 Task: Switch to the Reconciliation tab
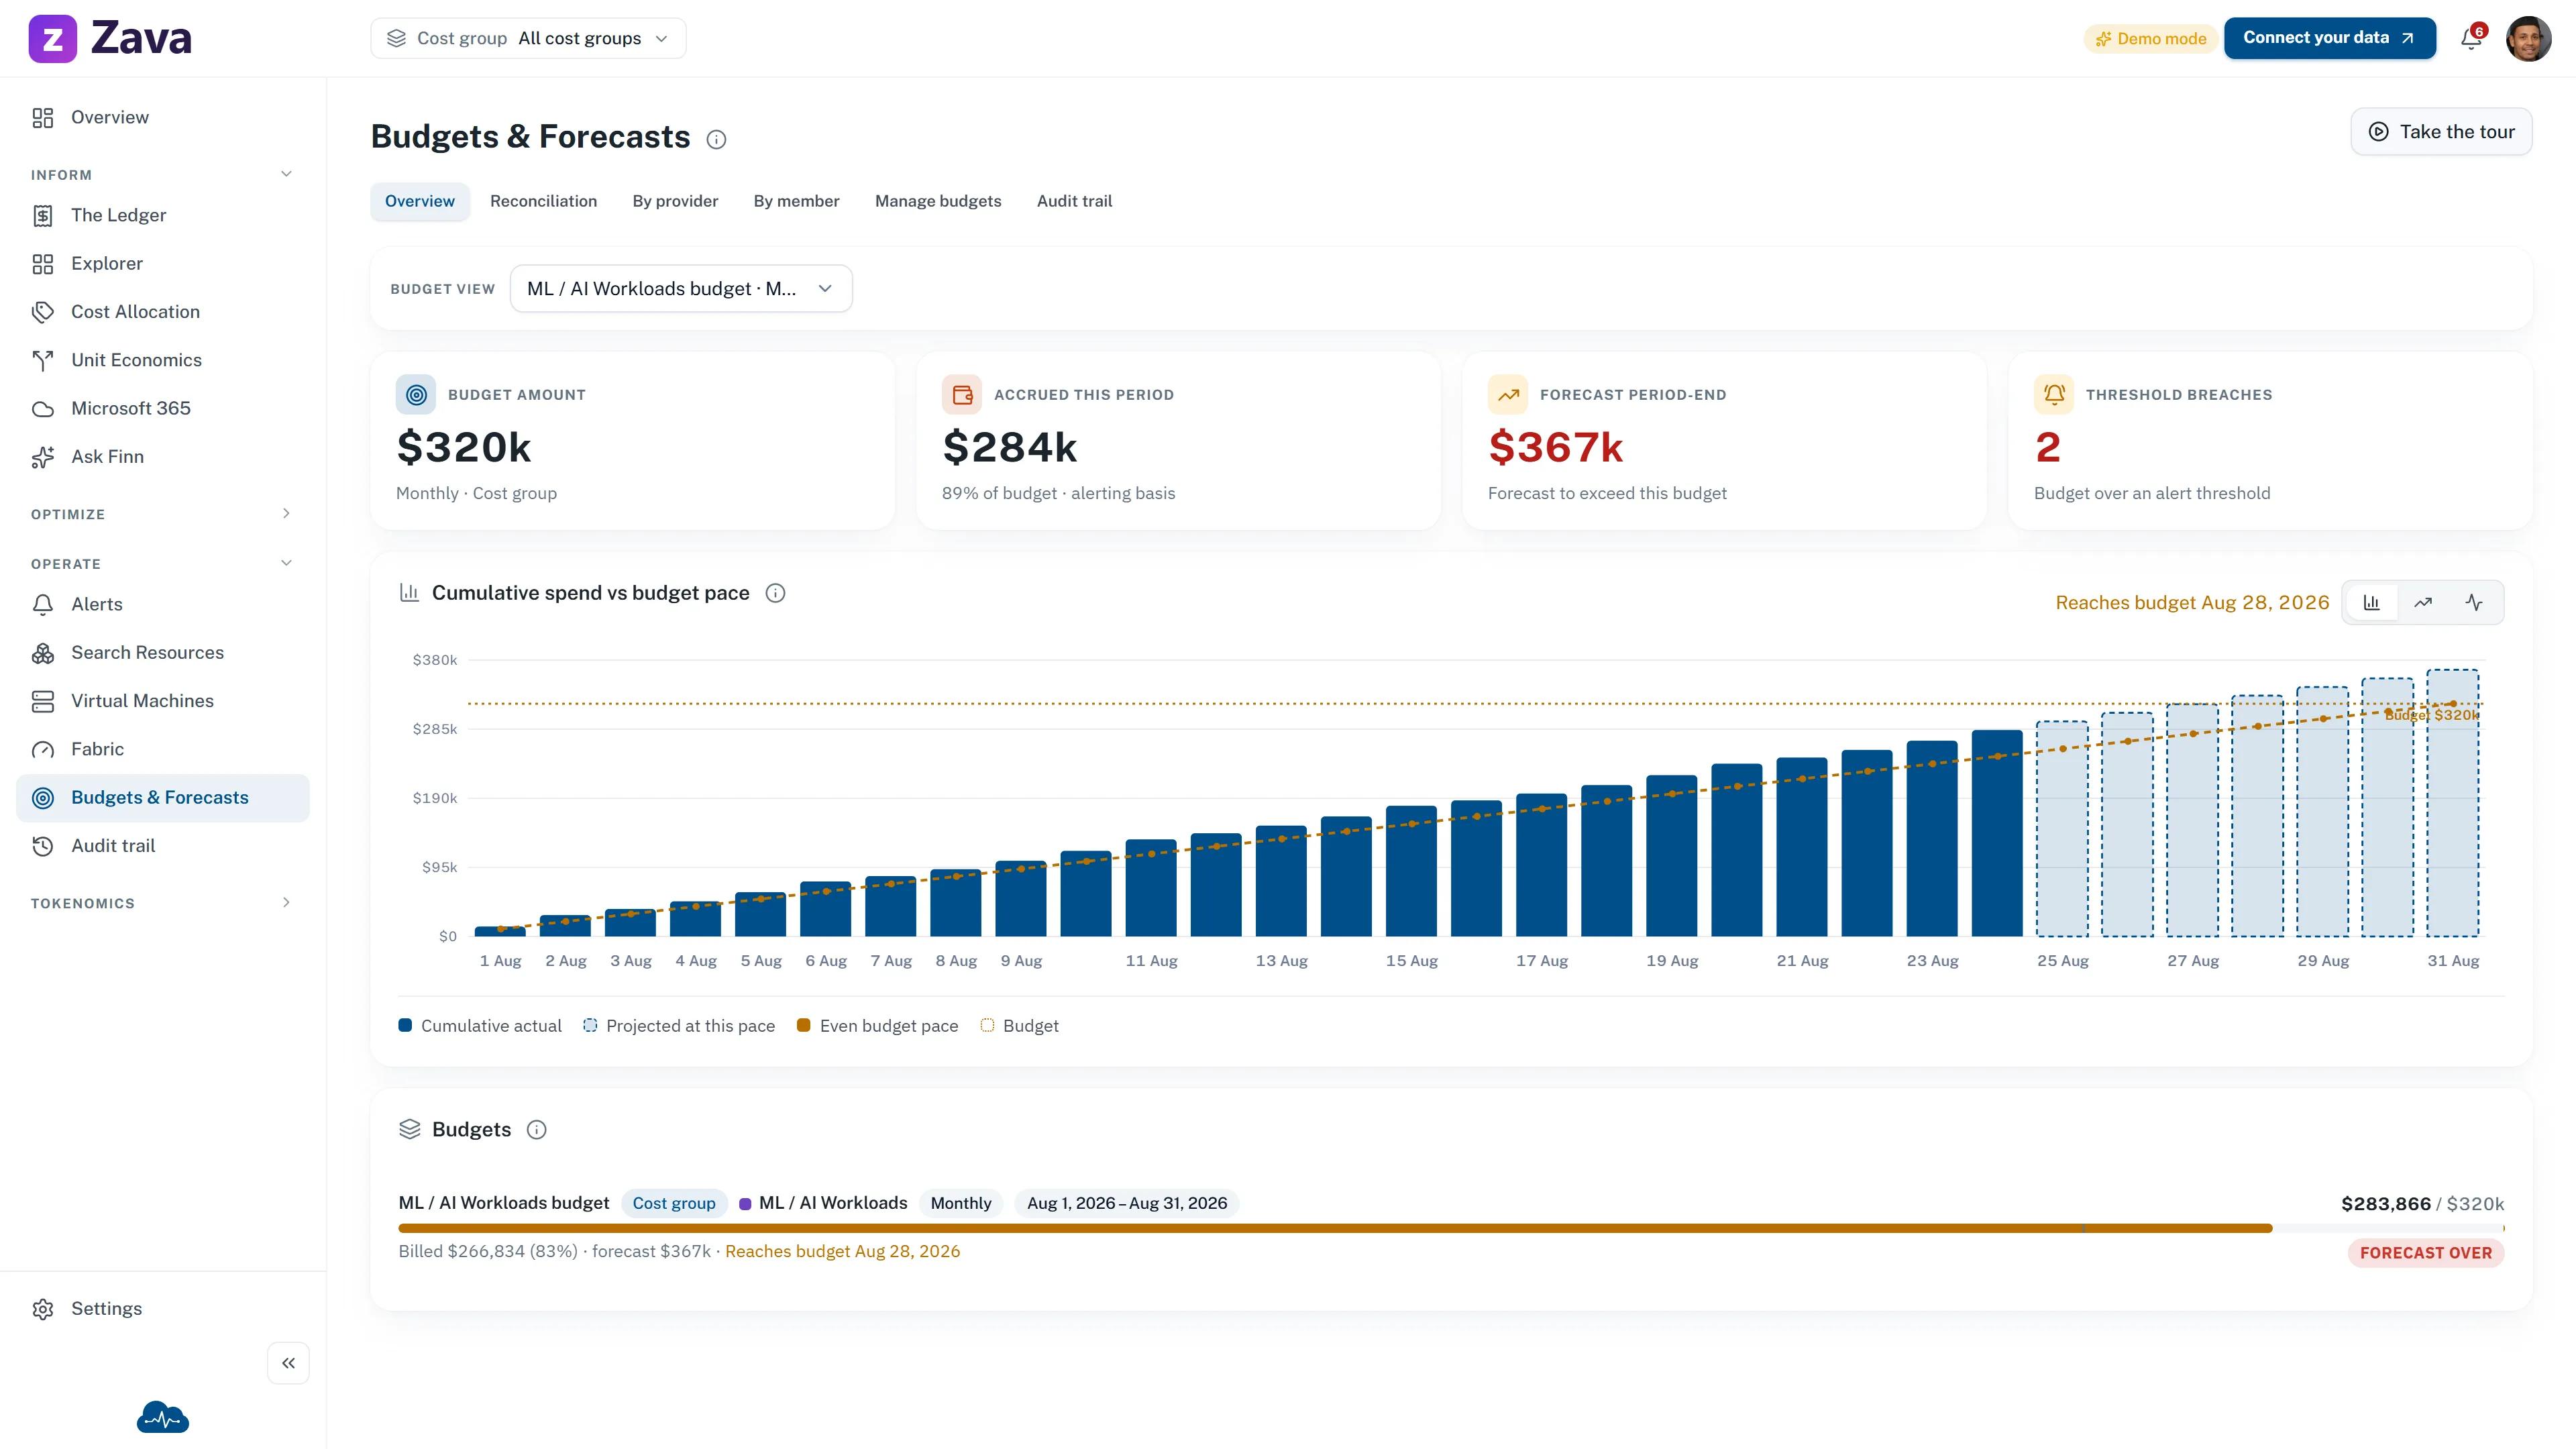[543, 201]
